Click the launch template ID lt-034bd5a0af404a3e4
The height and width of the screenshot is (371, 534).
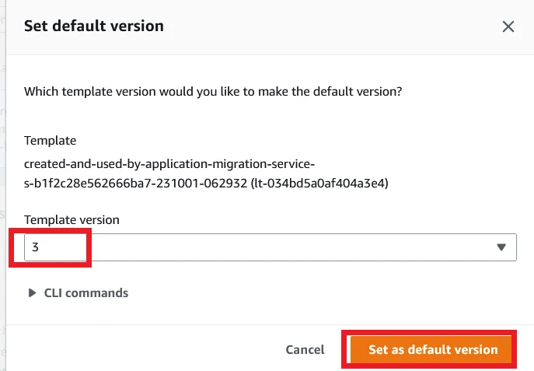(325, 184)
